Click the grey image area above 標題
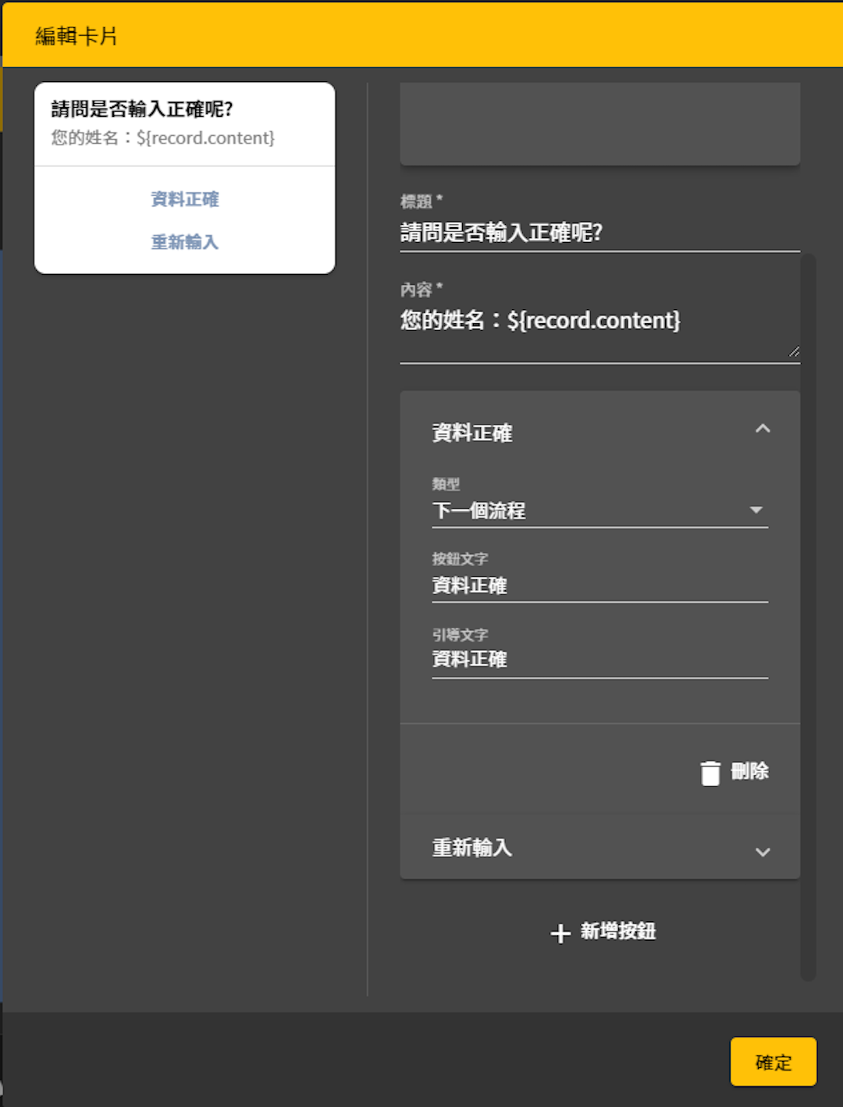Screen dimensions: 843x1107 point(599,123)
